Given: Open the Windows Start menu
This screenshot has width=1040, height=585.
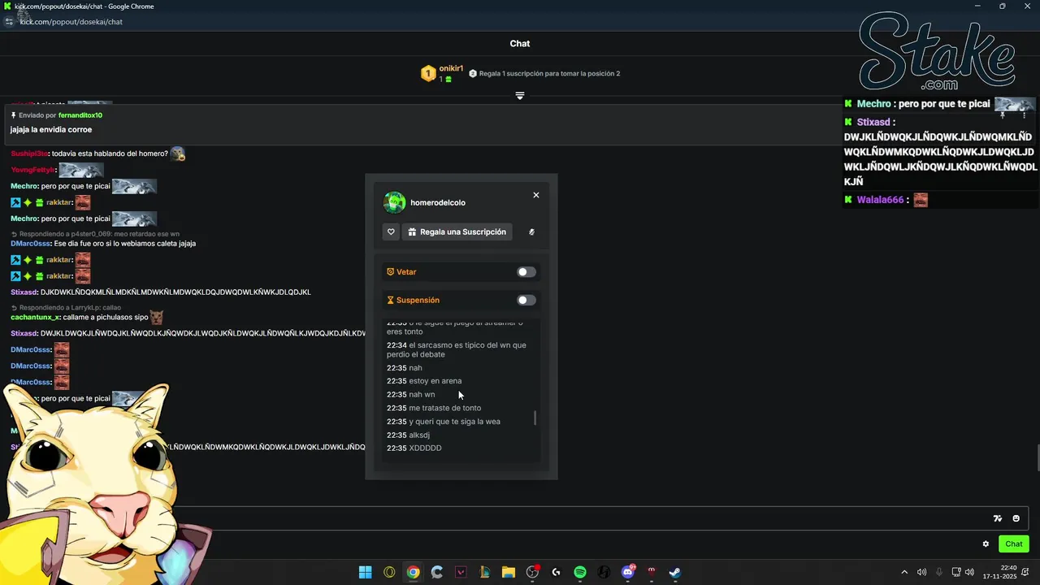Looking at the screenshot, I should 366,572.
